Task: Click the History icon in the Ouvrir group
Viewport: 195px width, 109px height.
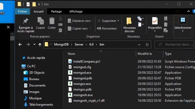Action: point(166,30)
